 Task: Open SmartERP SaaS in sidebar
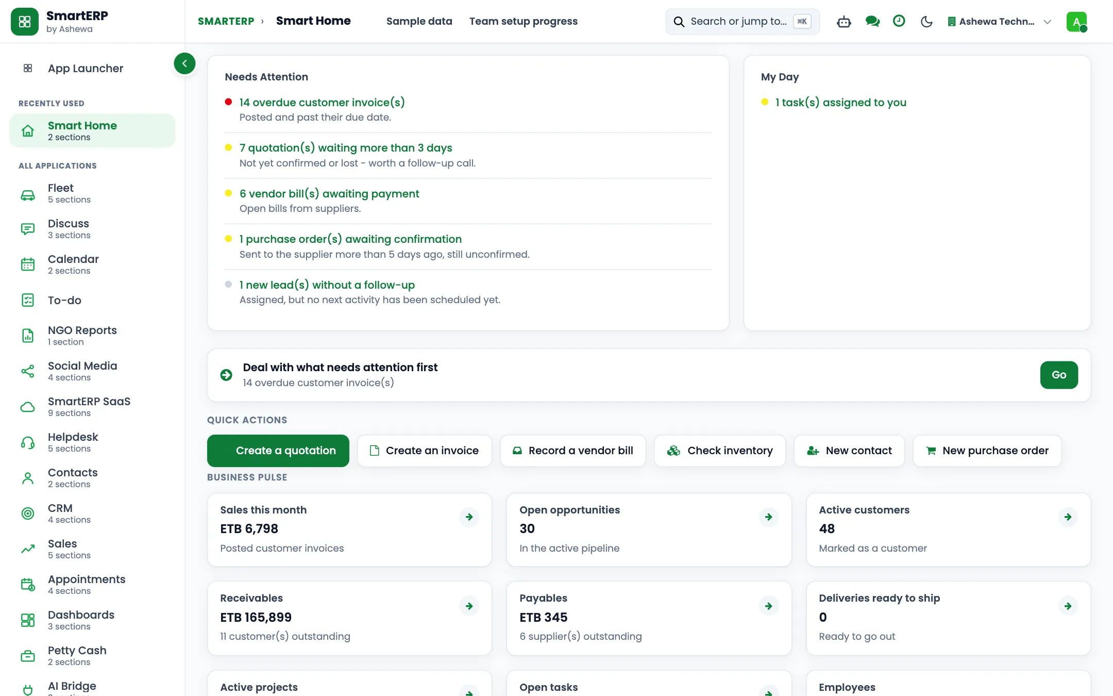[x=92, y=407]
